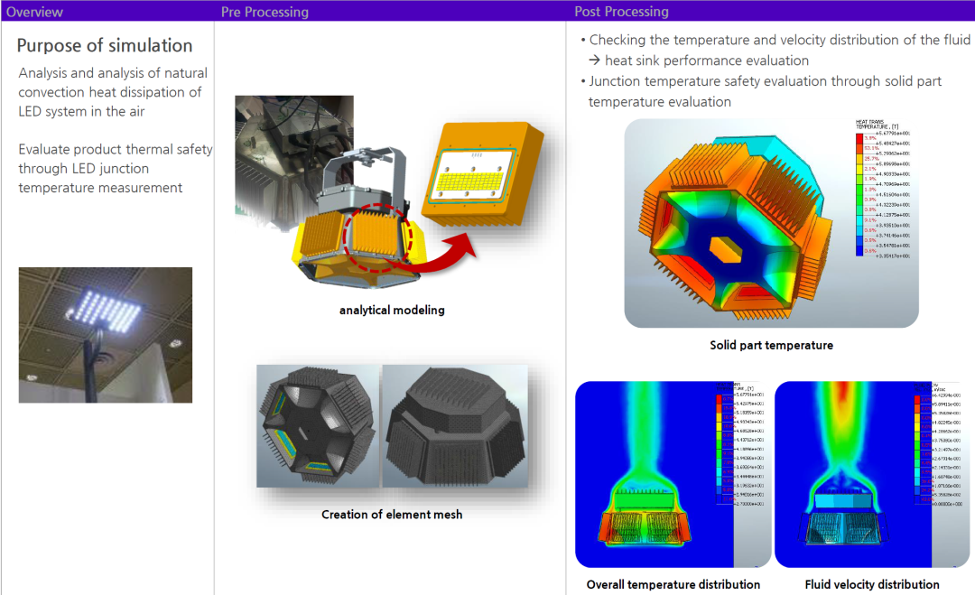This screenshot has height=595, width=975.
Task: Click the Overall temperature distribution caption
Action: [x=673, y=584]
